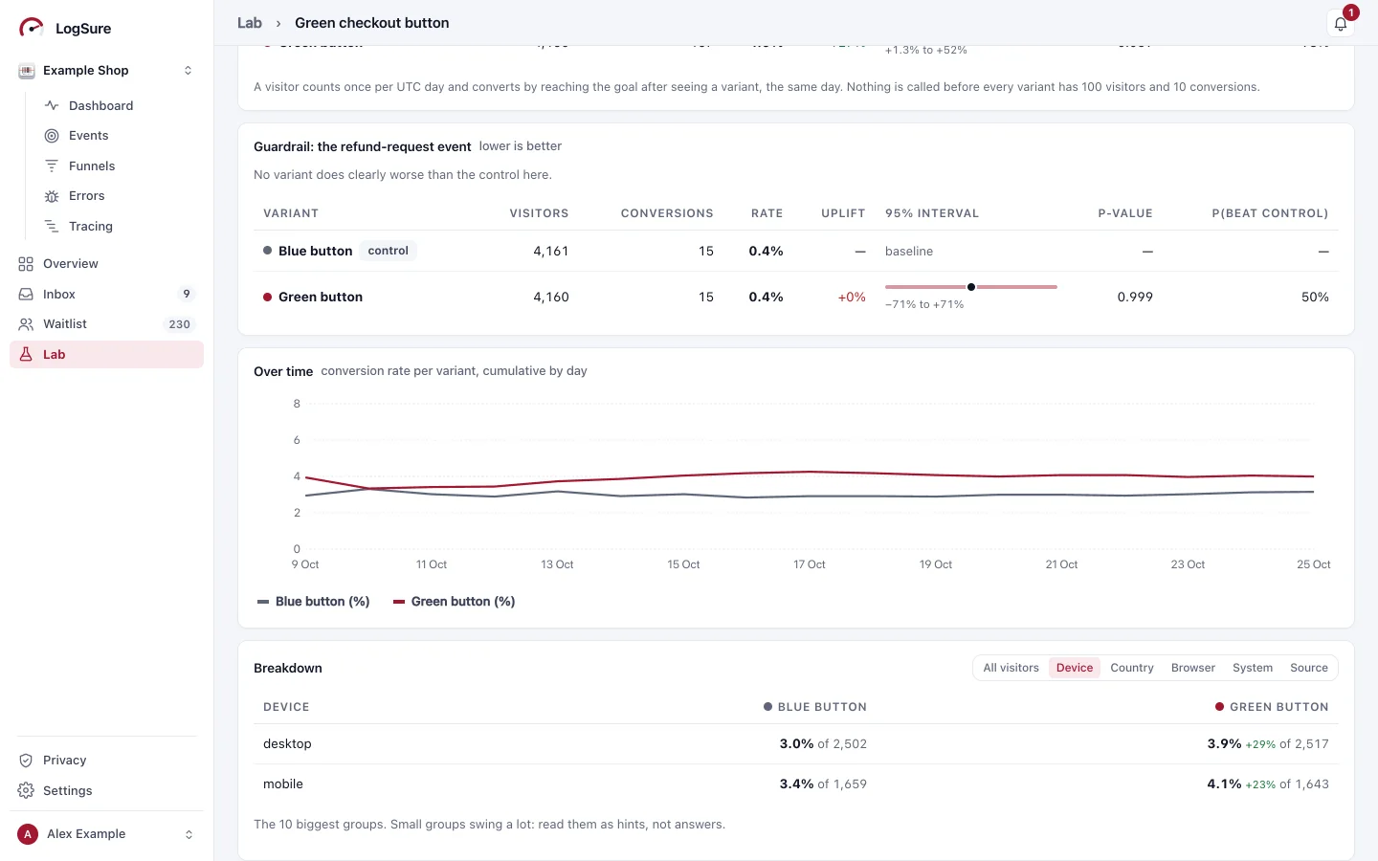This screenshot has width=1378, height=861.
Task: Click the mobile device row label
Action: pos(283,784)
